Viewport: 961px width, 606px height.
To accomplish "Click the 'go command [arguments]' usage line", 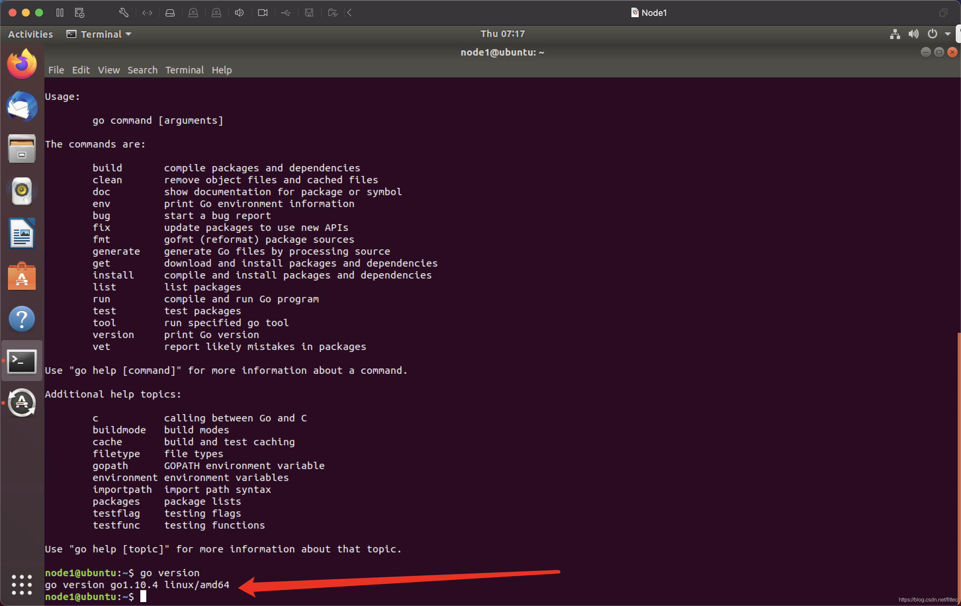I will click(158, 120).
